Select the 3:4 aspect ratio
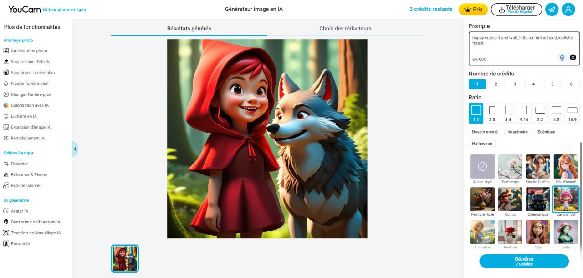Image resolution: width=583 pixels, height=278 pixels. tap(508, 113)
